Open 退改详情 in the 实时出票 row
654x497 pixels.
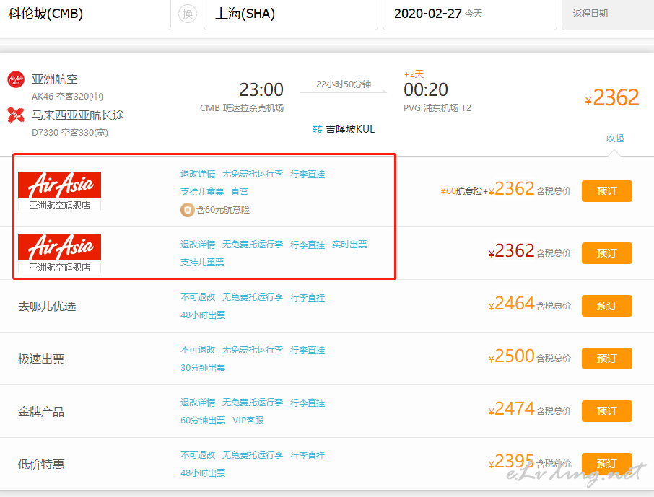(x=198, y=245)
